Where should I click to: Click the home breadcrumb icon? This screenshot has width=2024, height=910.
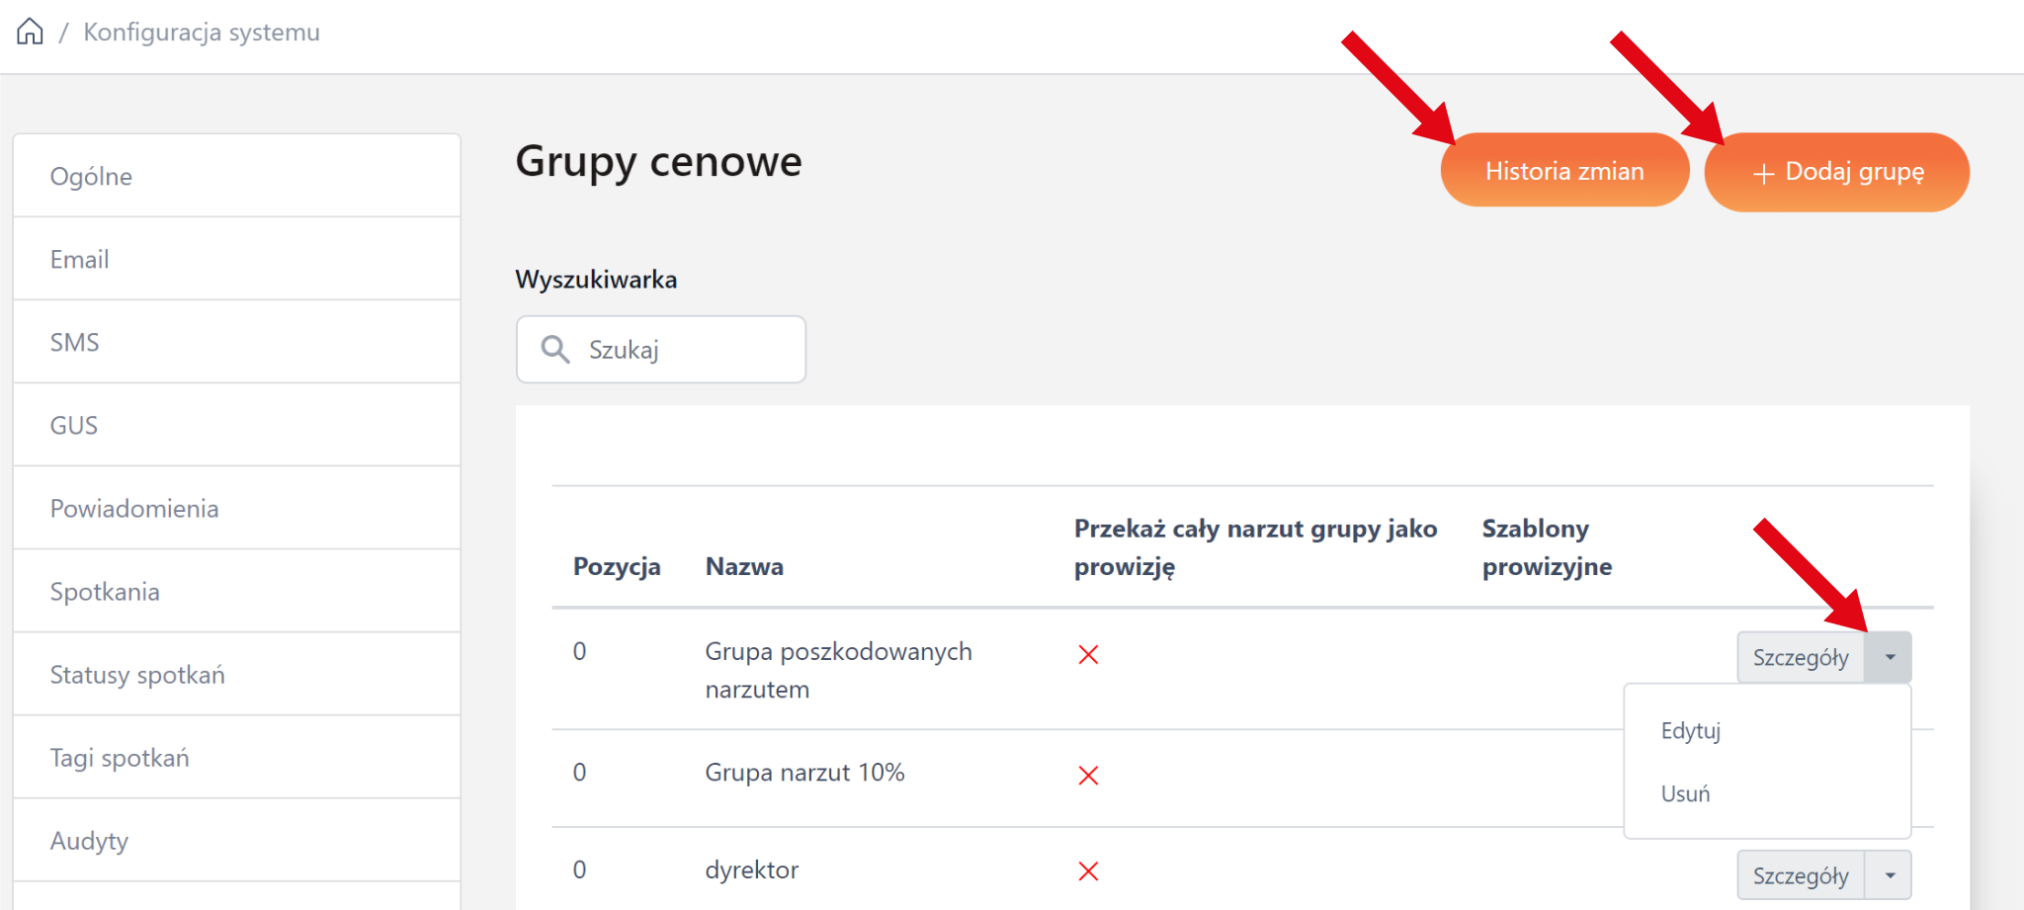pyautogui.click(x=30, y=32)
